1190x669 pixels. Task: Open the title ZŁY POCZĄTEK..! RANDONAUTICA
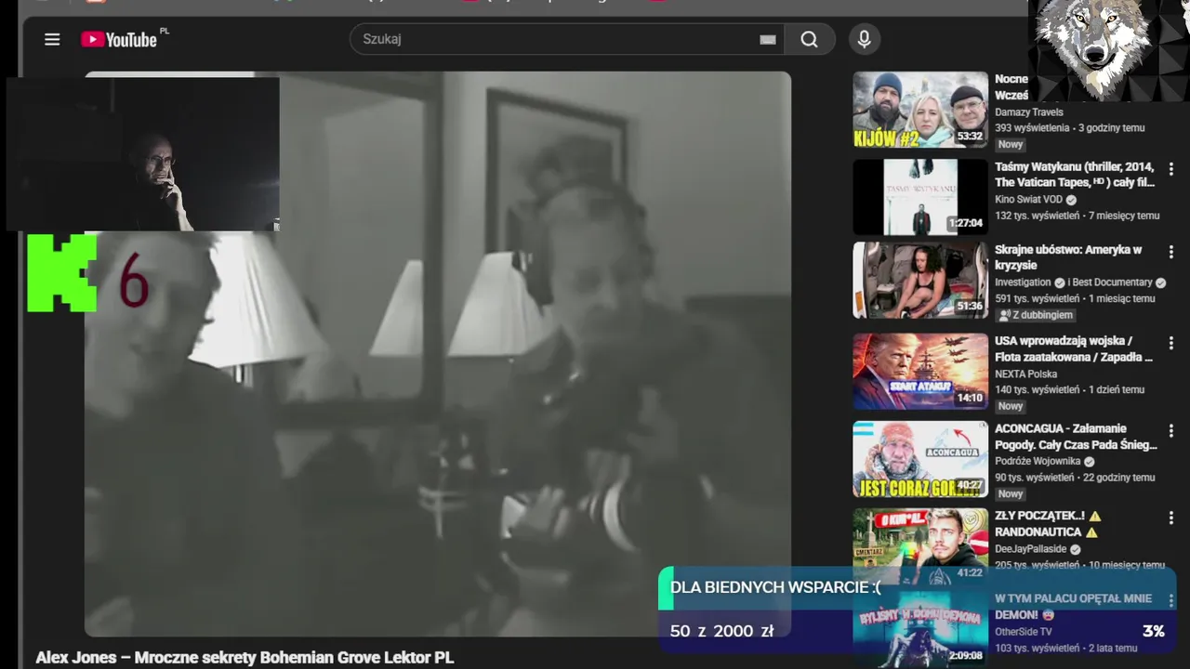(1048, 524)
